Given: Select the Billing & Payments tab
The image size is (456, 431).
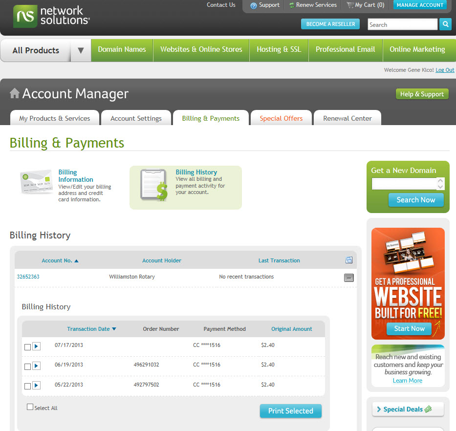Looking at the screenshot, I should (211, 118).
